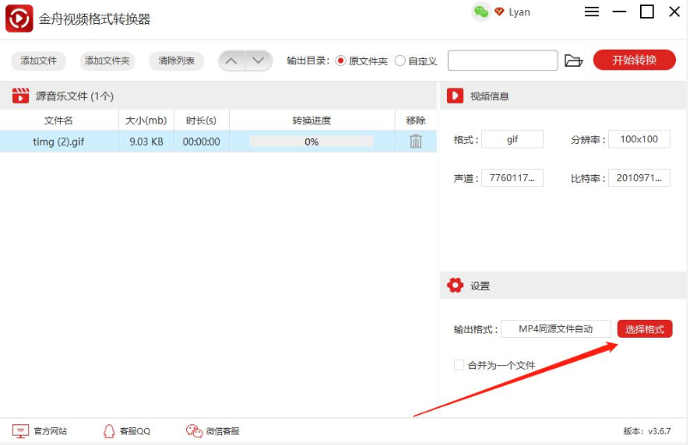The height and width of the screenshot is (445, 688).
Task: Open the output folder browse icon
Action: tap(574, 61)
